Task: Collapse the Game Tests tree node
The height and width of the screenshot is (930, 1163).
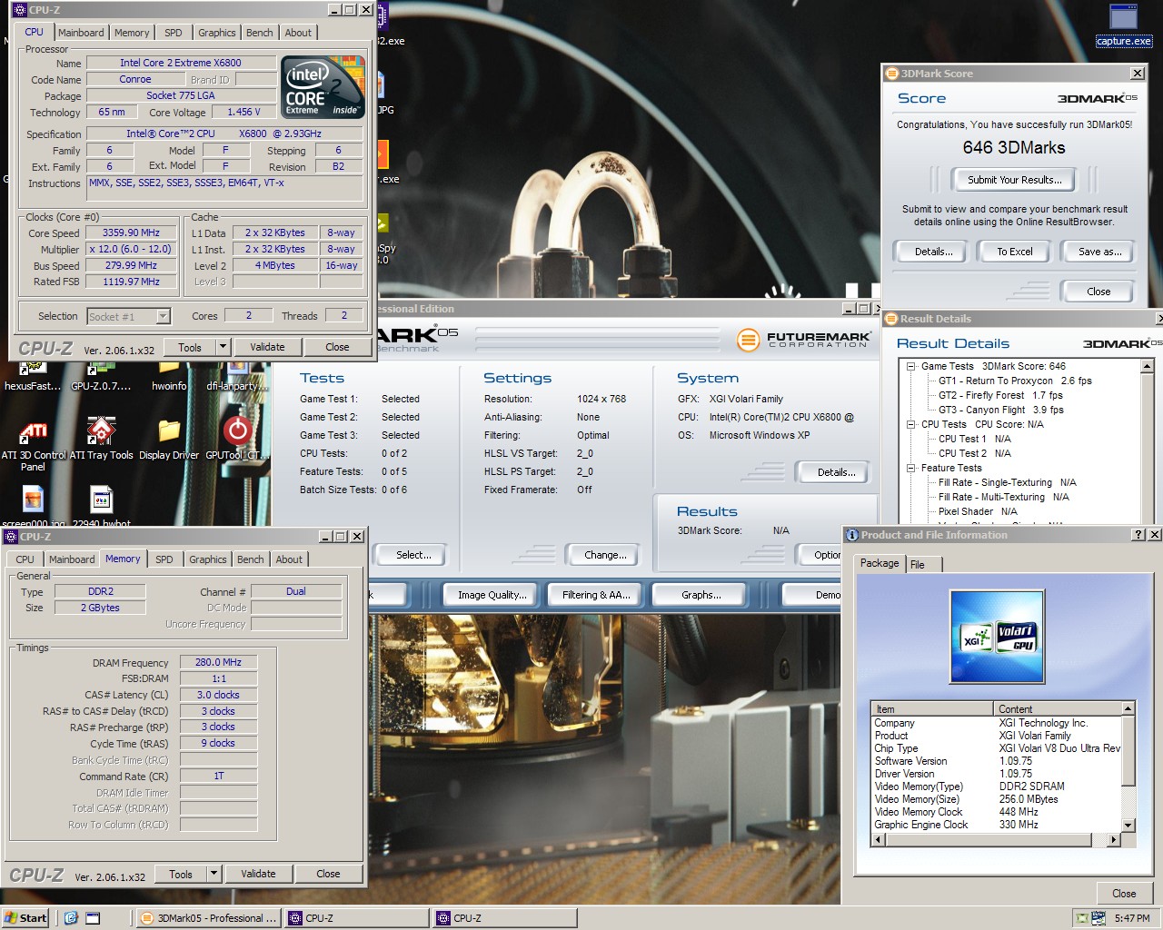Action: click(910, 366)
